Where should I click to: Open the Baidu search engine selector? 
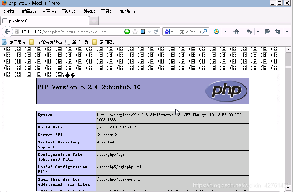pos(169,32)
